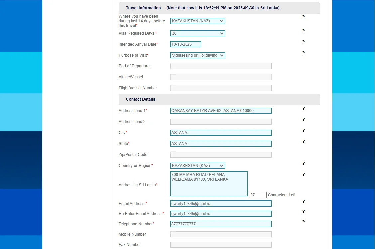Screen dimensions: 375x249
Task: Show help for Address in Sri Lanka
Action: point(303,174)
